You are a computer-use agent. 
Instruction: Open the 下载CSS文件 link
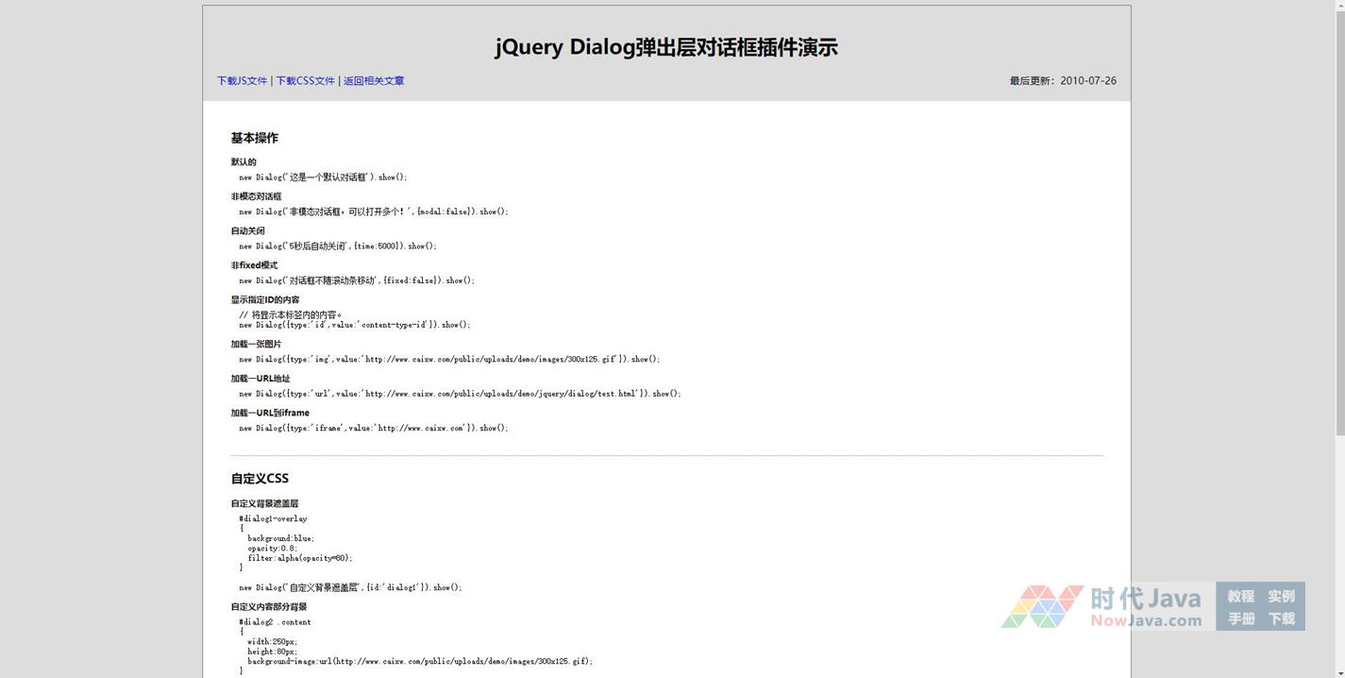305,81
